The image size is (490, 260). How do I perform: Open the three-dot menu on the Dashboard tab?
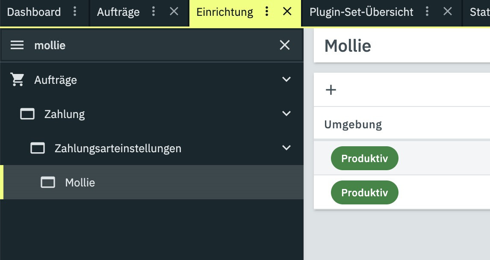tap(75, 12)
